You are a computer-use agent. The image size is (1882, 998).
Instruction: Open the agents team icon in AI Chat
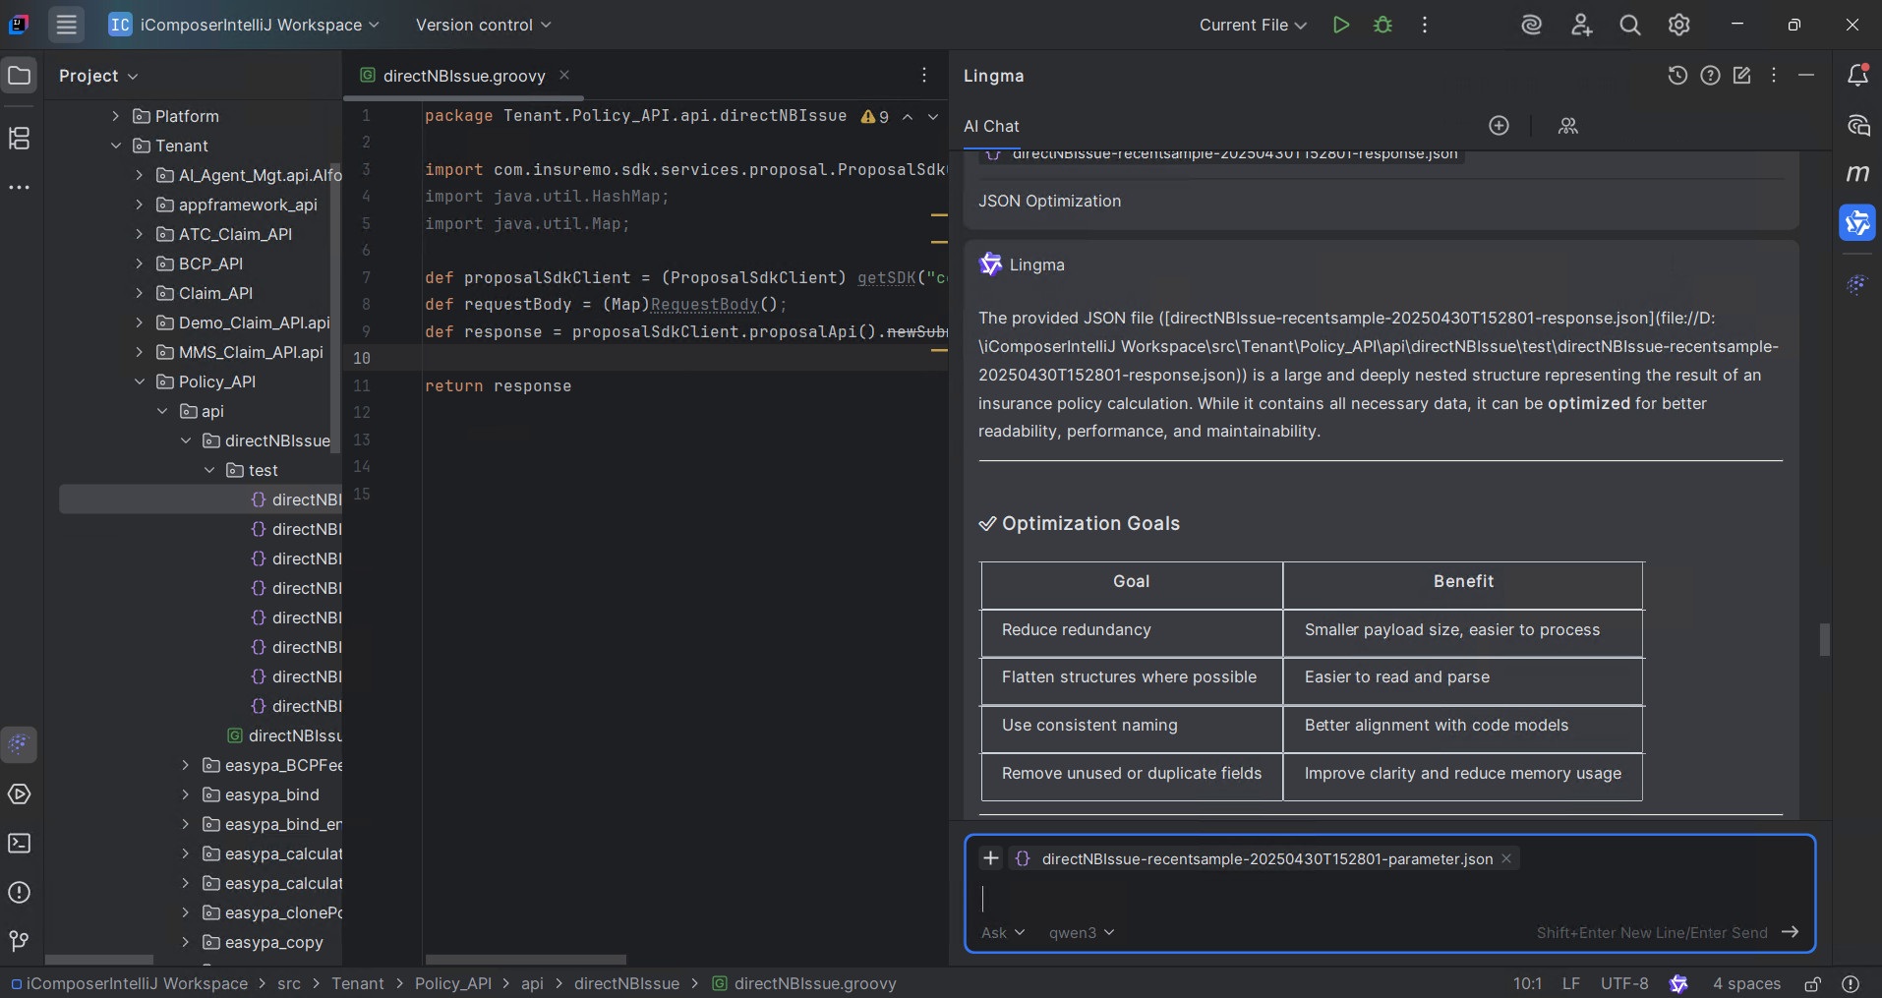1568,126
